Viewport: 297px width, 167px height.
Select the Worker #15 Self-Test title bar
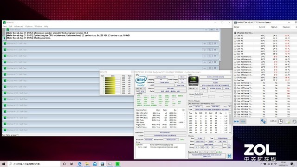tap(68, 124)
